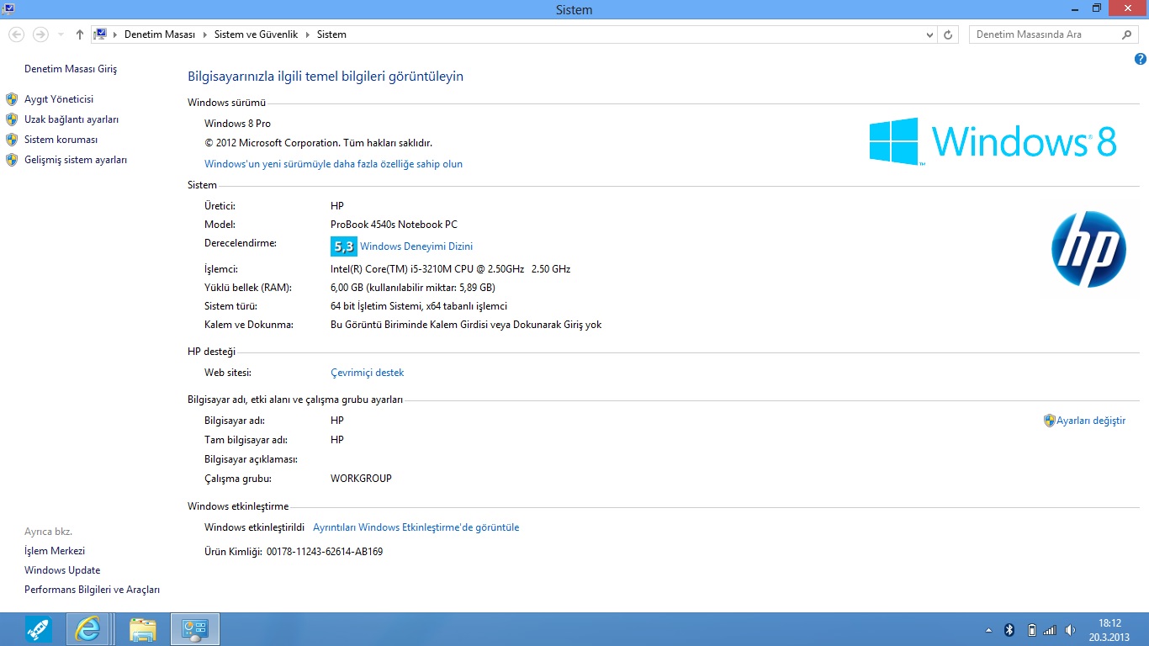
Task: Open Internet Explorer from taskbar
Action: coord(88,629)
